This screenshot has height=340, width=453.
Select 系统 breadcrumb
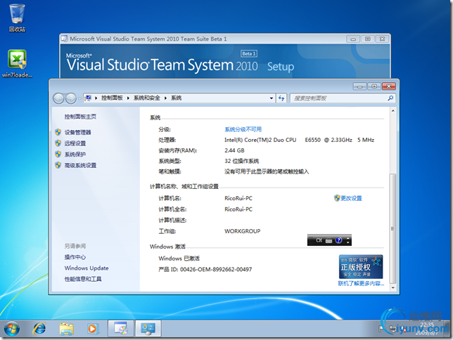pyautogui.click(x=176, y=98)
